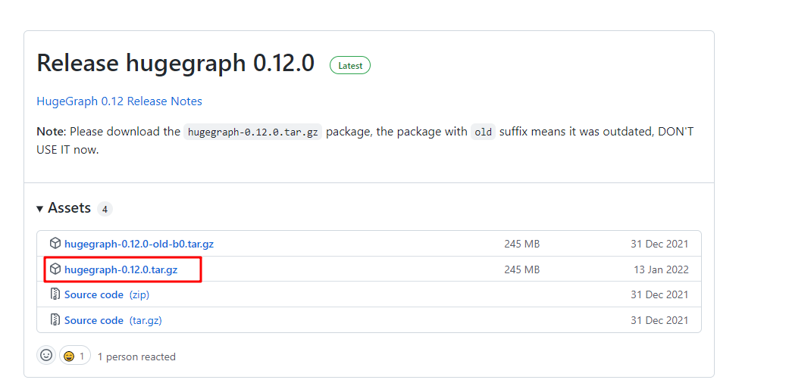Click the 13 Jan 2022 date
The height and width of the screenshot is (383, 789).
coord(661,269)
